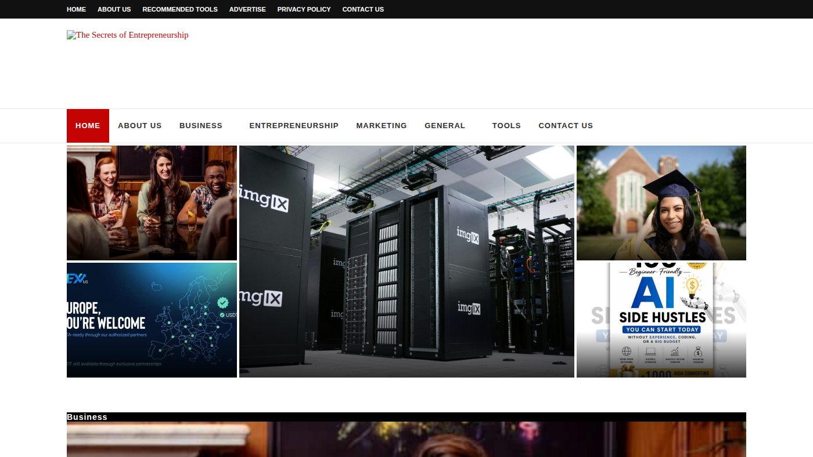Open the friends laughing at bar thumbnail
The height and width of the screenshot is (457, 813).
point(152,203)
